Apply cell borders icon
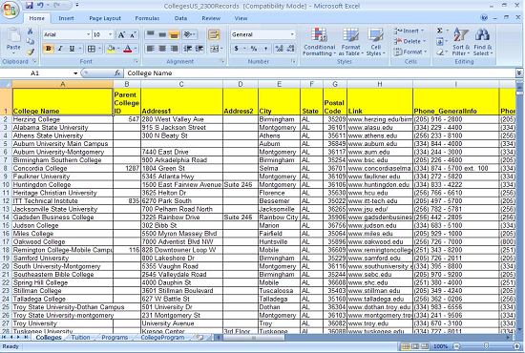Viewport: 525px width, 353px height. pos(91,49)
